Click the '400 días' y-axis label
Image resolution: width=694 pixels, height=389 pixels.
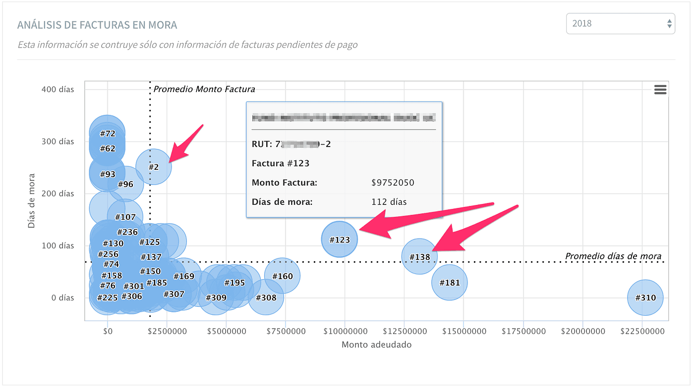point(58,89)
